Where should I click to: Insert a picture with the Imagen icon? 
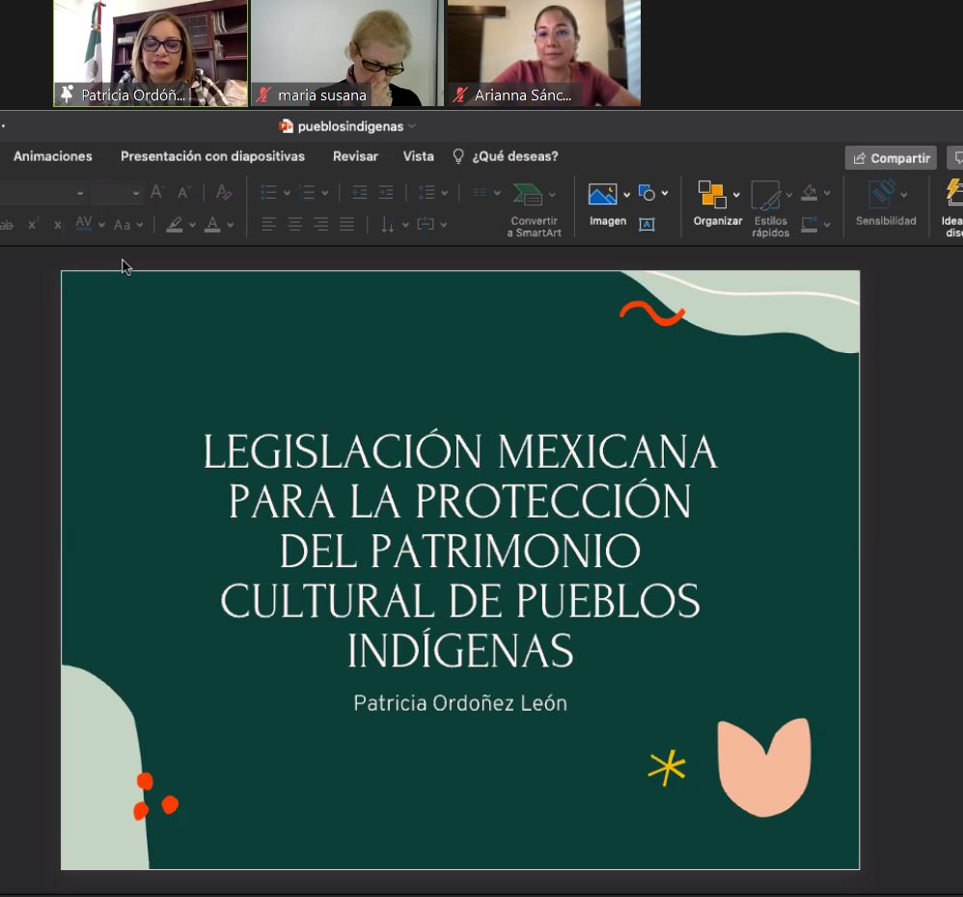[x=603, y=195]
